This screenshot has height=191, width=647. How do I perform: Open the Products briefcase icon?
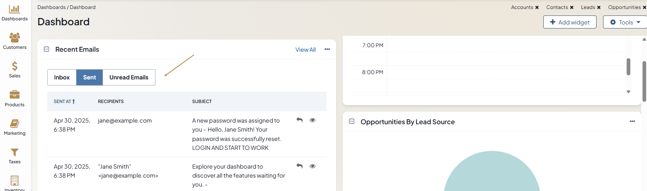[15, 94]
